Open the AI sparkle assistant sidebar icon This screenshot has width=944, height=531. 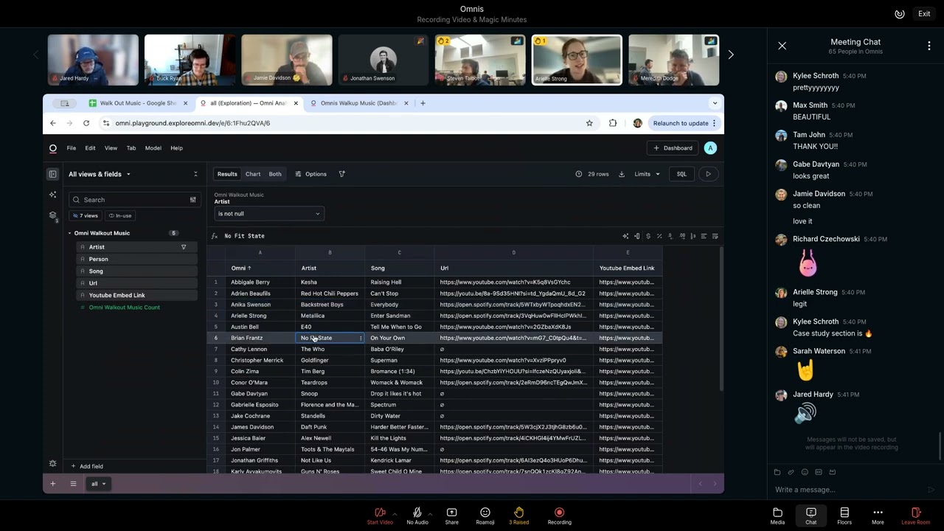pyautogui.click(x=52, y=195)
